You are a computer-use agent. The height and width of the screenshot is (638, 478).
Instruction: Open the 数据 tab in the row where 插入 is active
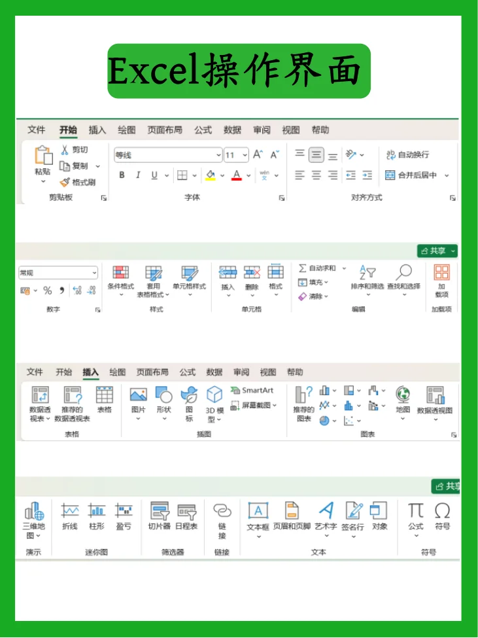pos(214,372)
